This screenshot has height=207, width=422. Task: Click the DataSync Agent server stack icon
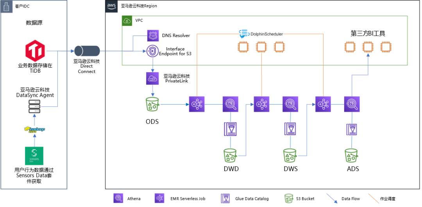(x=34, y=107)
